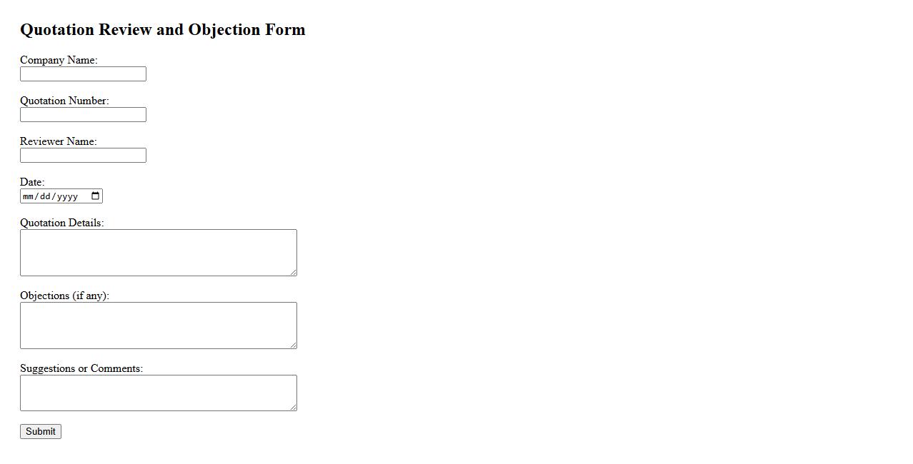
Task: Click the "Objections (if any):" label
Action: point(64,296)
